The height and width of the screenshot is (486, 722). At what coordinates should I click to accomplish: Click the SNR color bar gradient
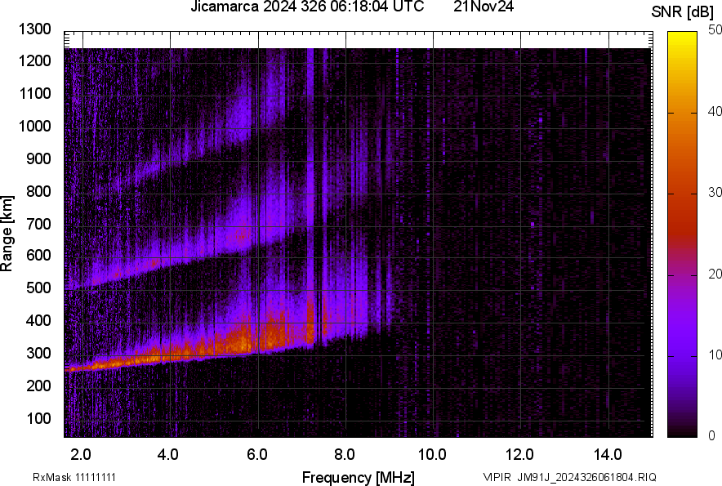pyautogui.click(x=682, y=234)
